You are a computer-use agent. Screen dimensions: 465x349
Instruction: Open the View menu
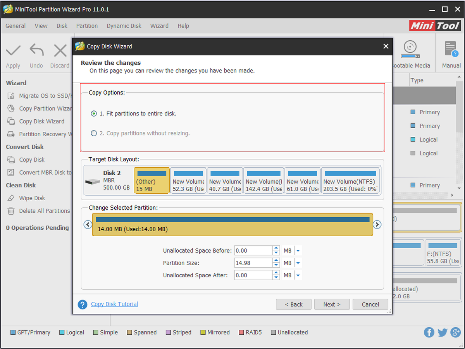[x=41, y=26]
